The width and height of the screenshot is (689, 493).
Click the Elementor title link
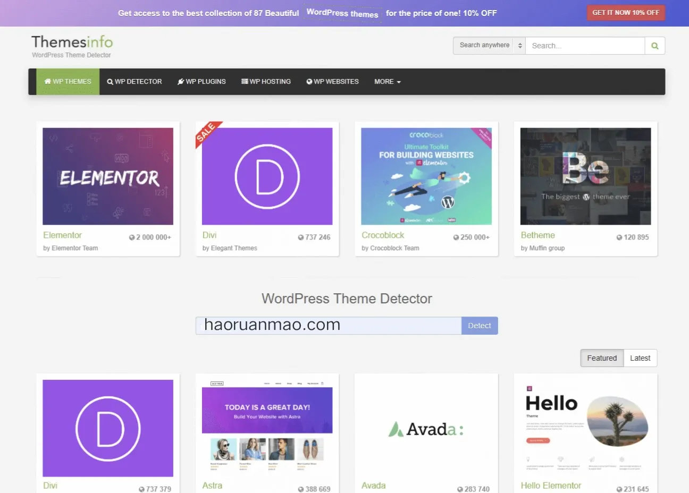coord(62,235)
